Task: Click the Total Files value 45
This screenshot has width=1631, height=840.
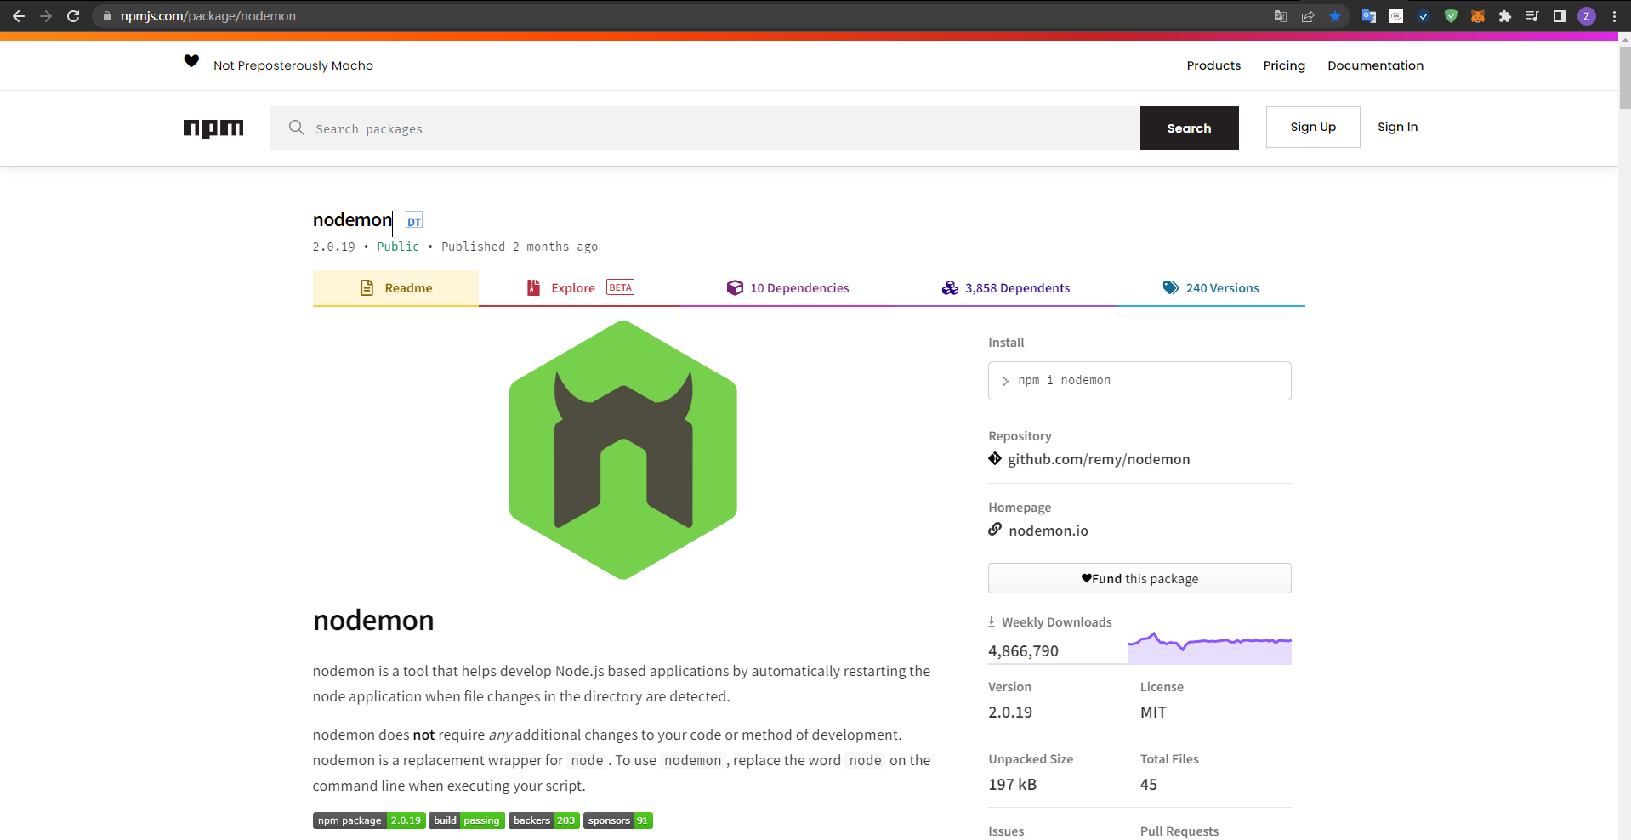Action: 1149,785
